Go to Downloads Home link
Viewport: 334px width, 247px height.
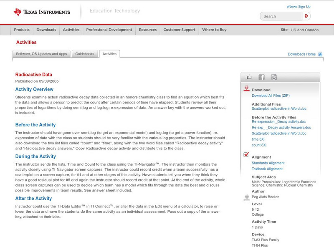tap(301, 54)
